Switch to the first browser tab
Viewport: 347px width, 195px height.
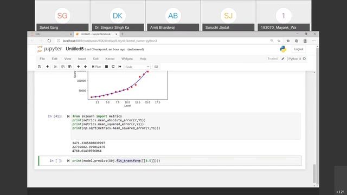point(51,34)
